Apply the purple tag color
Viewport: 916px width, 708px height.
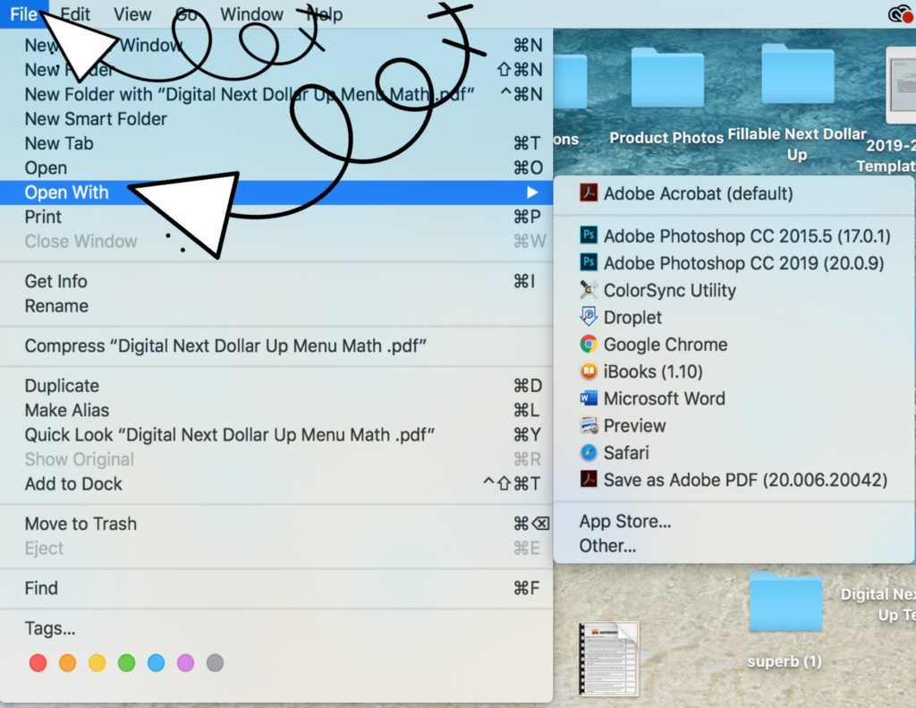(x=185, y=662)
